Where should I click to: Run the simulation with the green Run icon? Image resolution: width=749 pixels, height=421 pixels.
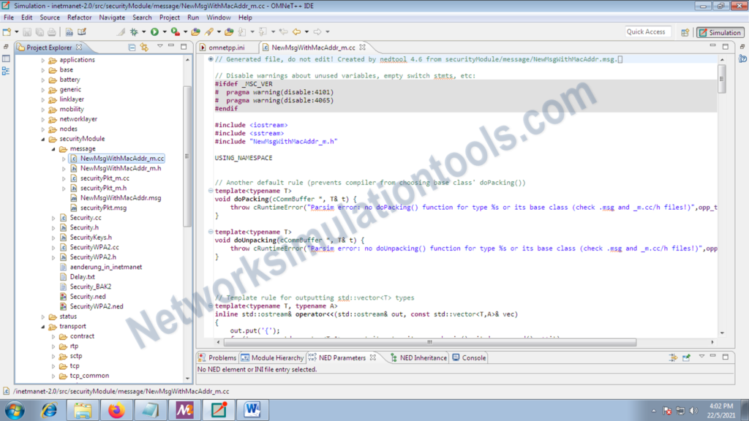point(154,32)
